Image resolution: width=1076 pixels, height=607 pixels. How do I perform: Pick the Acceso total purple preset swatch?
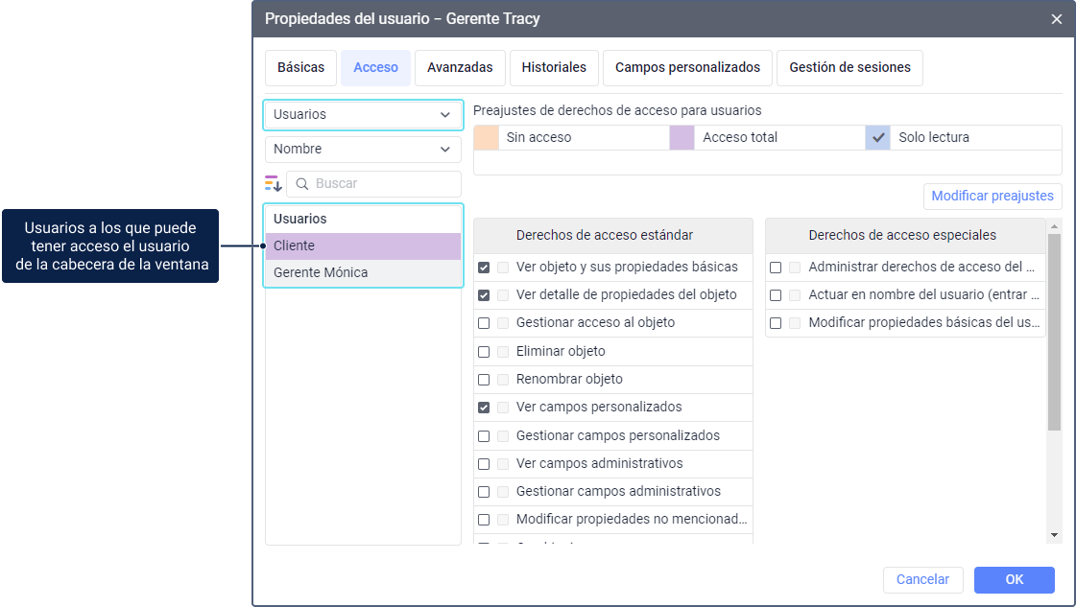click(x=681, y=137)
